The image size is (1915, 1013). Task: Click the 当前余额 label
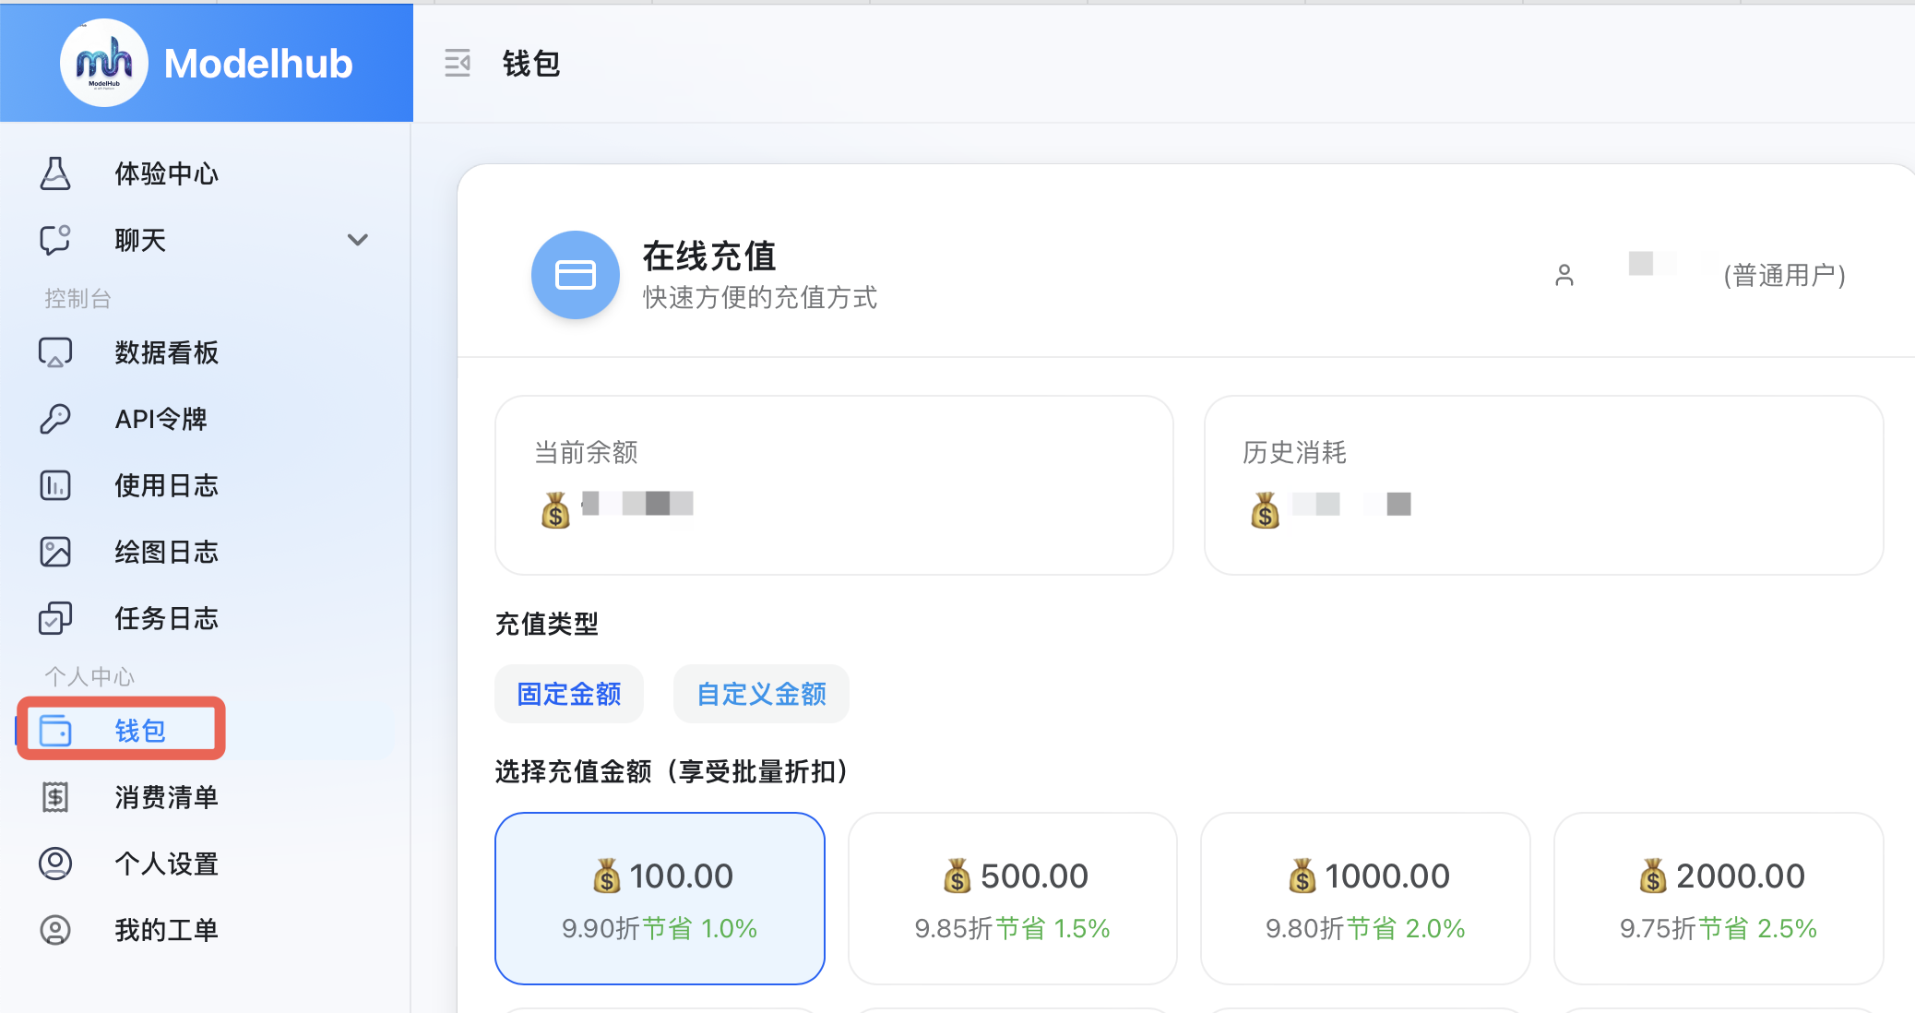pos(587,452)
